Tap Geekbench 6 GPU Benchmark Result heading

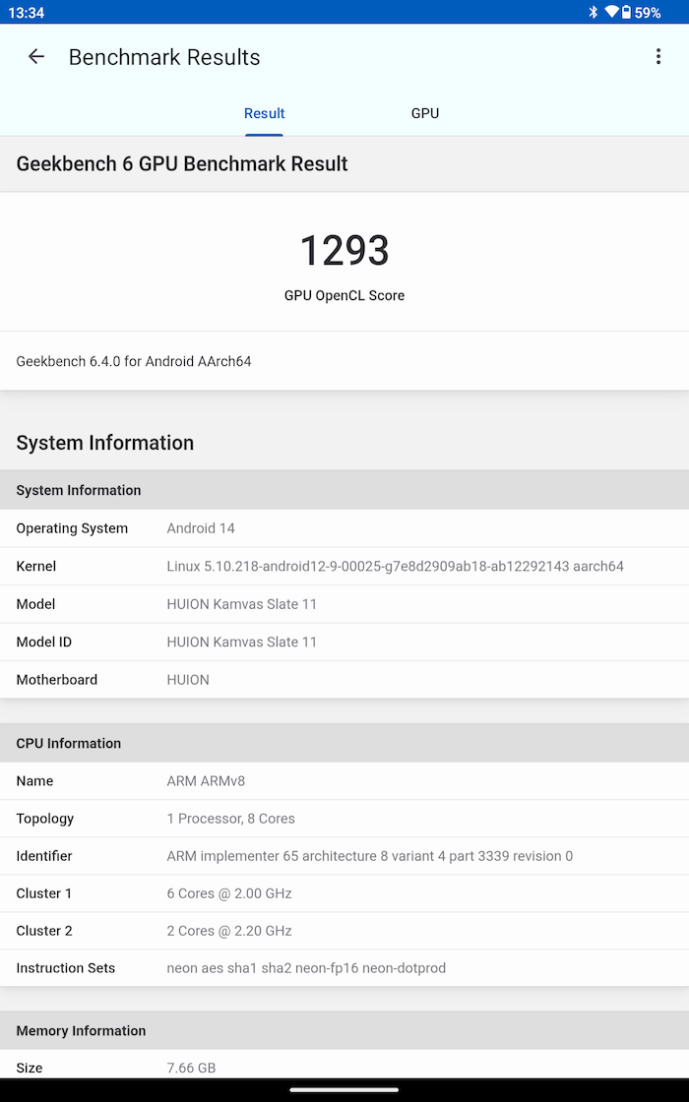click(x=182, y=163)
